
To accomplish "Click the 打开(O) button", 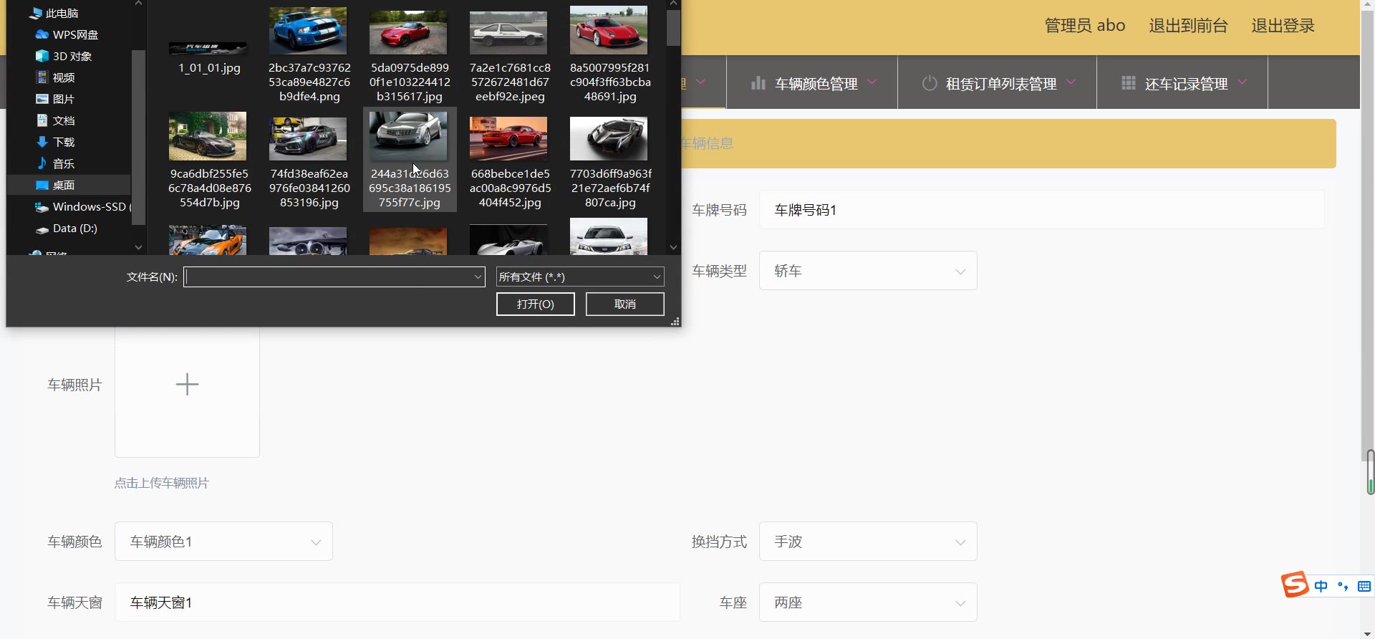I will point(535,304).
